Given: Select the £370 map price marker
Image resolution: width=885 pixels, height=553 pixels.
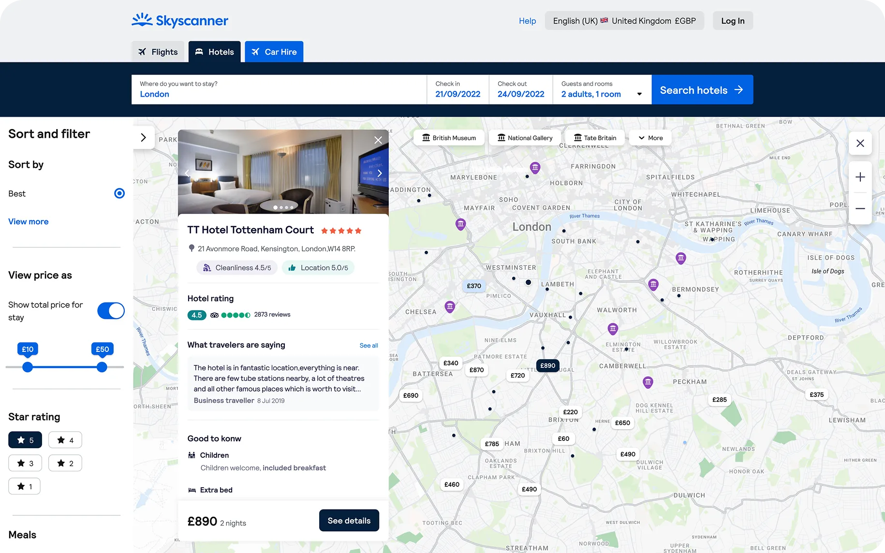Looking at the screenshot, I should point(474,286).
